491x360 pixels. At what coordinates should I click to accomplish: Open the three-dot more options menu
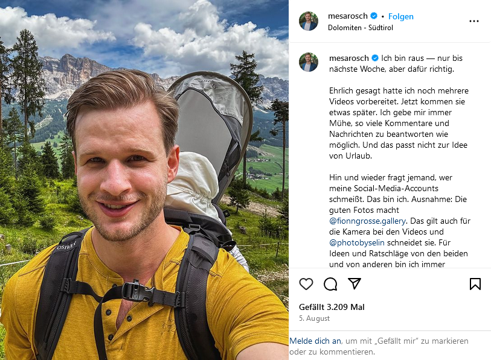473,21
